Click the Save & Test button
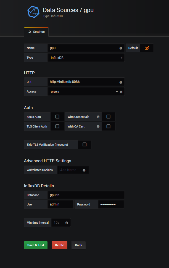Screen dimensions: 169x268 36,245
